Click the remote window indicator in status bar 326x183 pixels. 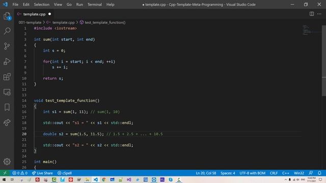click(x=5, y=173)
